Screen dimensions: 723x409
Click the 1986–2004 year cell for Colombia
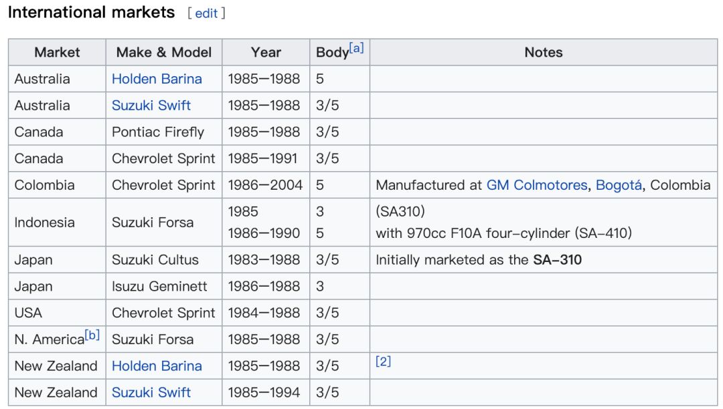[265, 185]
